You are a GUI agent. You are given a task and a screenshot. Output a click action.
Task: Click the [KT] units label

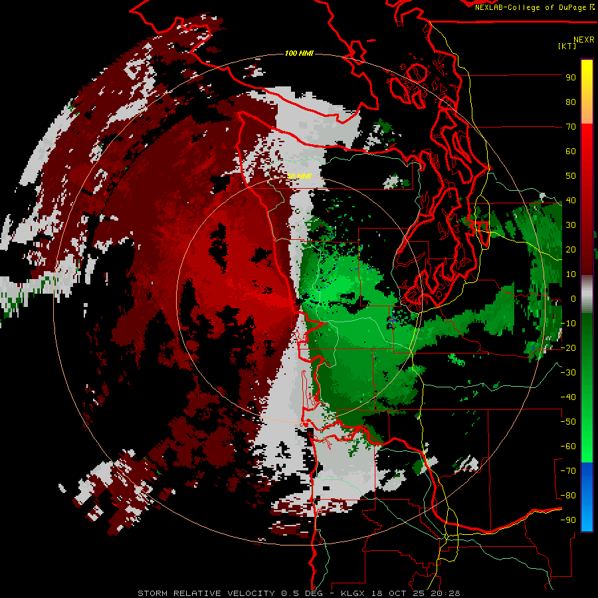(x=567, y=46)
